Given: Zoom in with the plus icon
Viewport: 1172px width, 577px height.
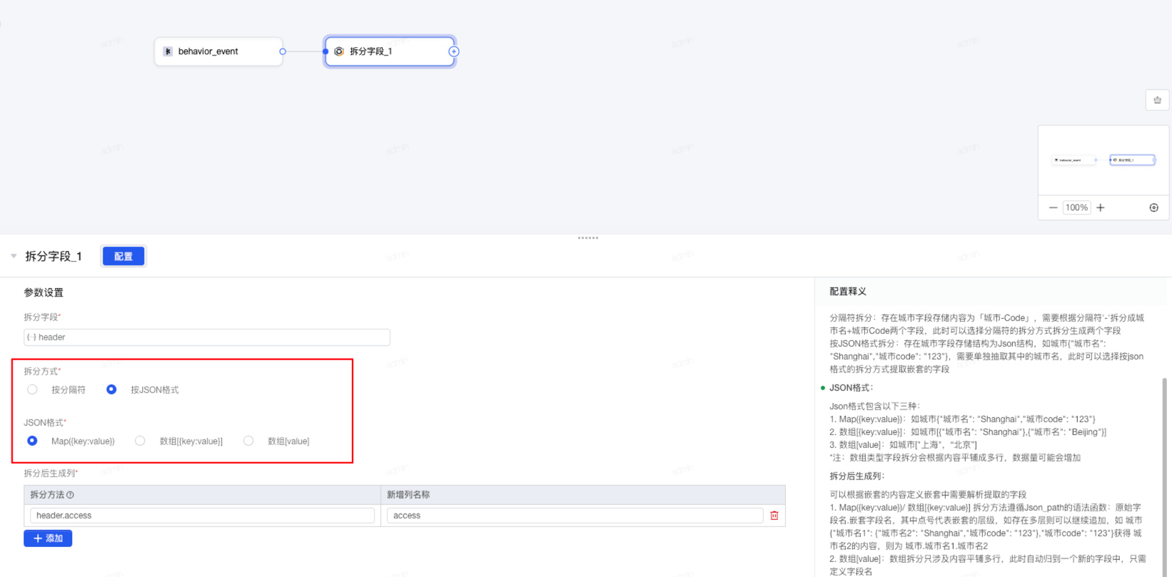Looking at the screenshot, I should pyautogui.click(x=1101, y=208).
